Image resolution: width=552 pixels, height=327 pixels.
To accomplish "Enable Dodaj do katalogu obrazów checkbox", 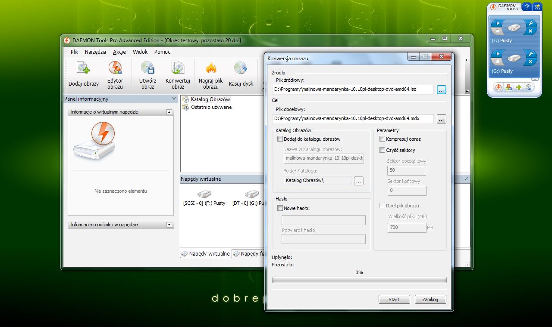I will coord(280,139).
